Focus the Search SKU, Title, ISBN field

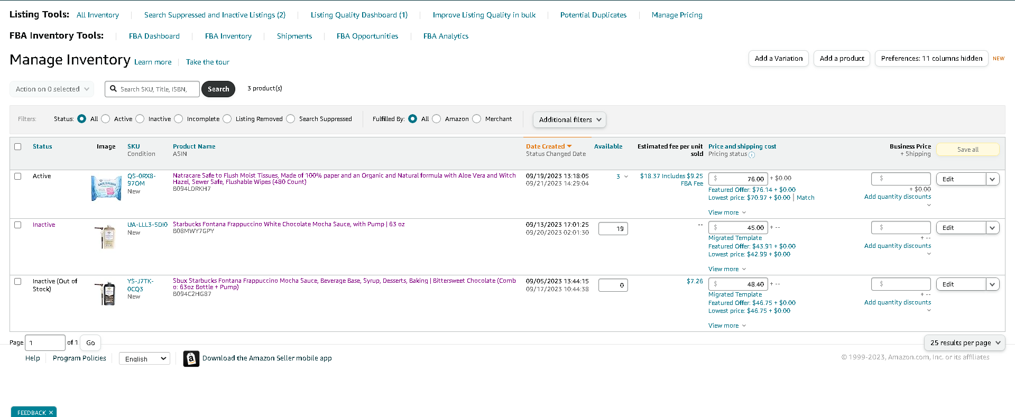[x=152, y=89]
